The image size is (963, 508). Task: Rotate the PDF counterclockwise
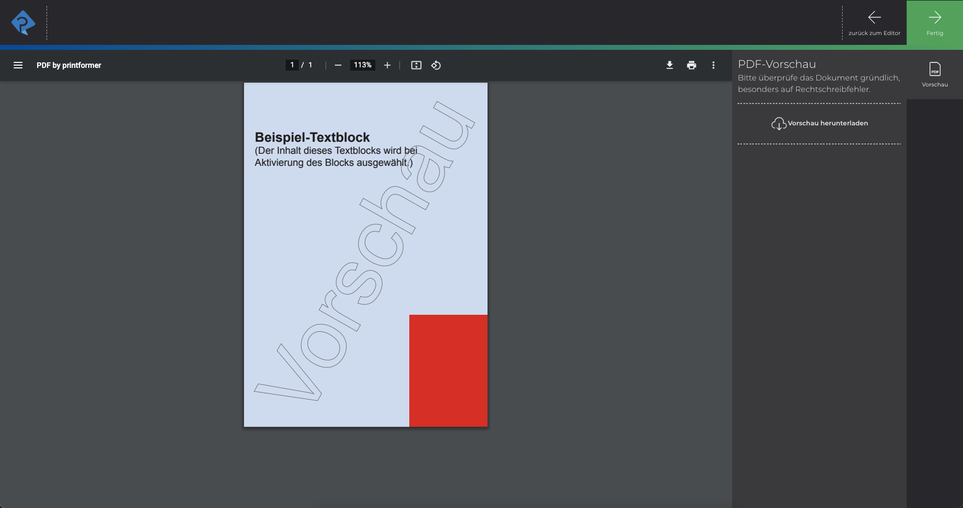coord(436,65)
